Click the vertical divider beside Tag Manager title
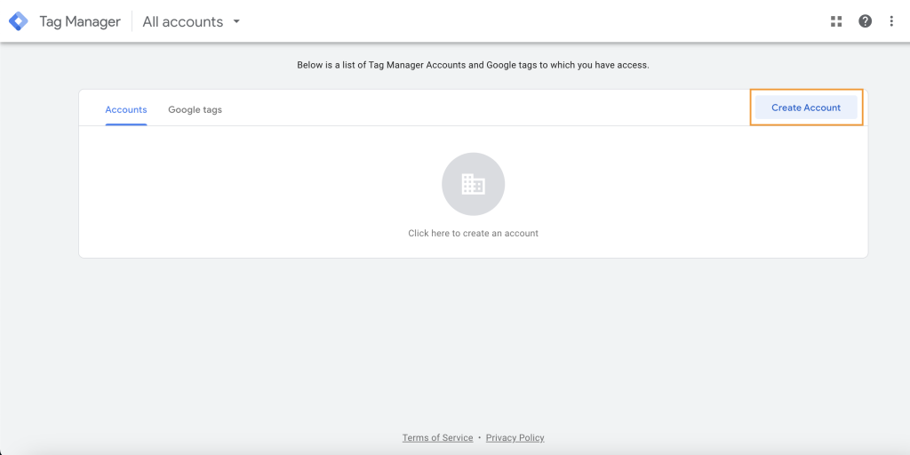910x455 pixels. click(x=132, y=21)
